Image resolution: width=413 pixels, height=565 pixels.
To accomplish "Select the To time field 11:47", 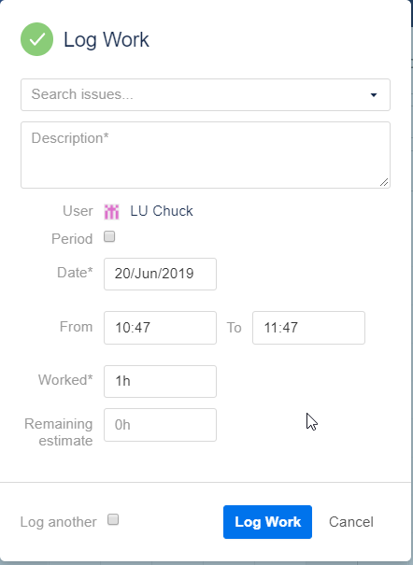I will coord(308,328).
